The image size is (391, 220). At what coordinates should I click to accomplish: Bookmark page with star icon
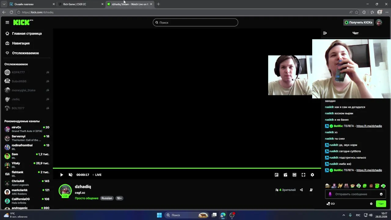356,12
